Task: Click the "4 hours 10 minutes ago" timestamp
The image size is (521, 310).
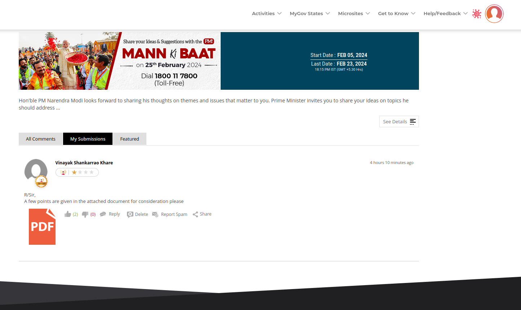Action: coord(392,163)
